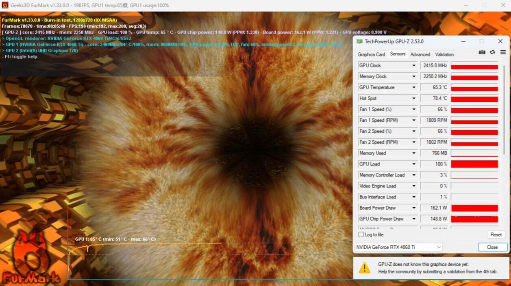
Task: Open the Video Engine Load dropdown
Action: tap(414, 186)
